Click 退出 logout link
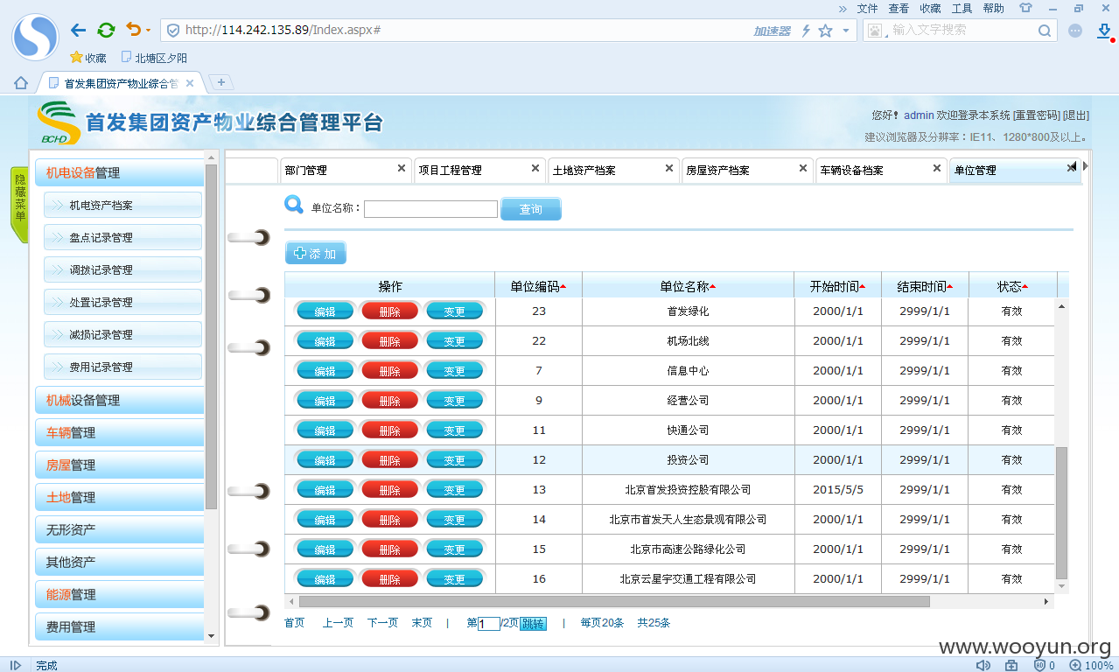The width and height of the screenshot is (1119, 672). pyautogui.click(x=1076, y=115)
